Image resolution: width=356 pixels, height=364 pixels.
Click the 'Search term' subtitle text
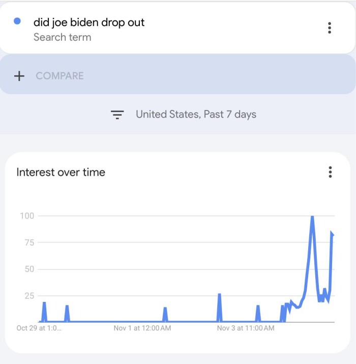coord(62,37)
